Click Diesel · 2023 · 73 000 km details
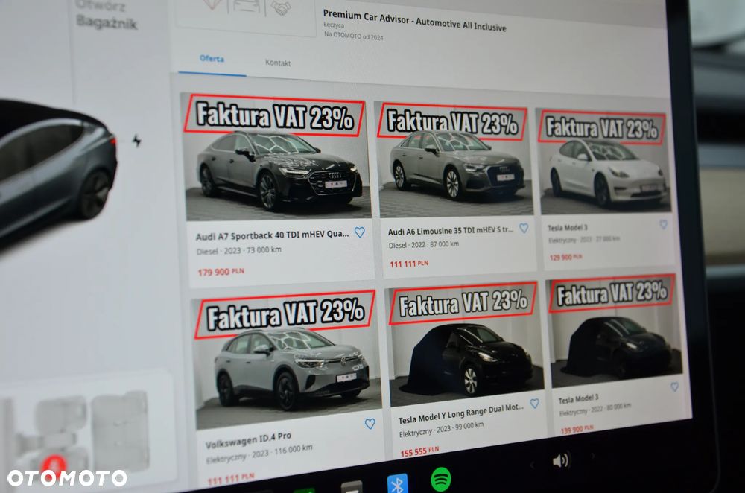The height and width of the screenshot is (493, 745). click(x=238, y=251)
